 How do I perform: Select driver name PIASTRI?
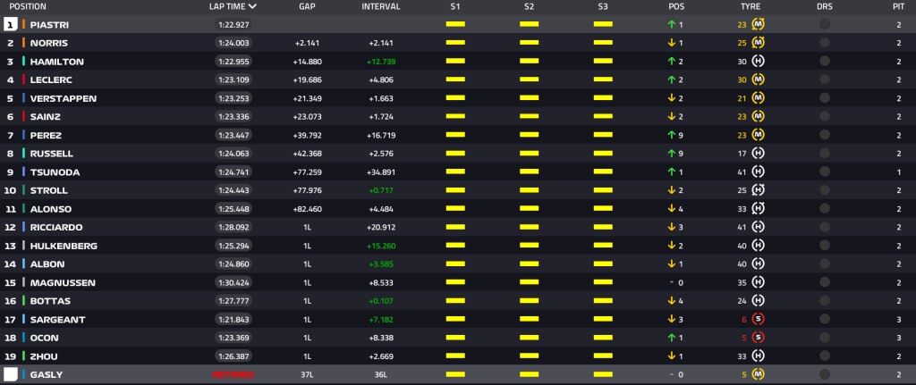click(x=48, y=25)
